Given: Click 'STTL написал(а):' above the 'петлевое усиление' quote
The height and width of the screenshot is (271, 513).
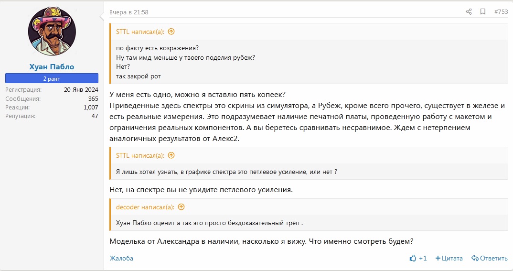Looking at the screenshot, I should (140, 155).
